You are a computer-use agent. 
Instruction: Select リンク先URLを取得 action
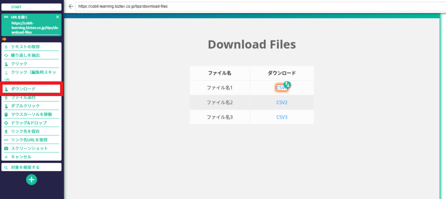point(31,140)
